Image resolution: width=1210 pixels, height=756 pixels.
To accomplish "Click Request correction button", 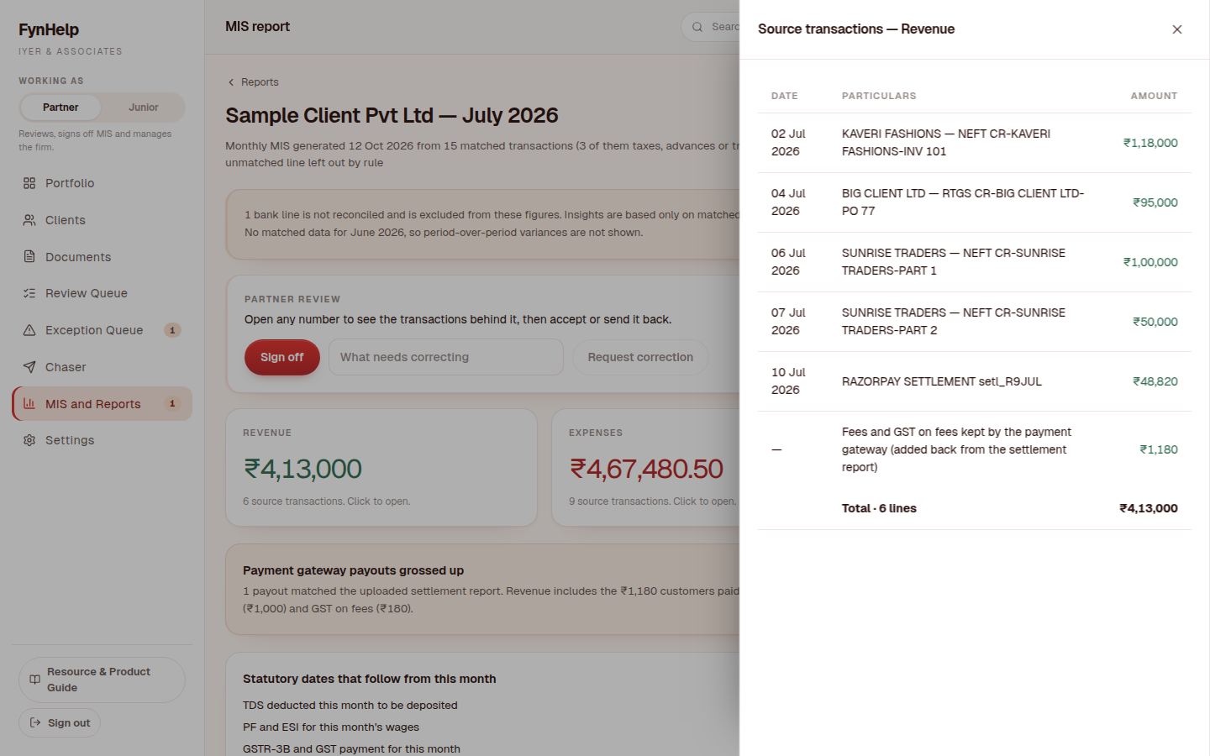I will 640,357.
